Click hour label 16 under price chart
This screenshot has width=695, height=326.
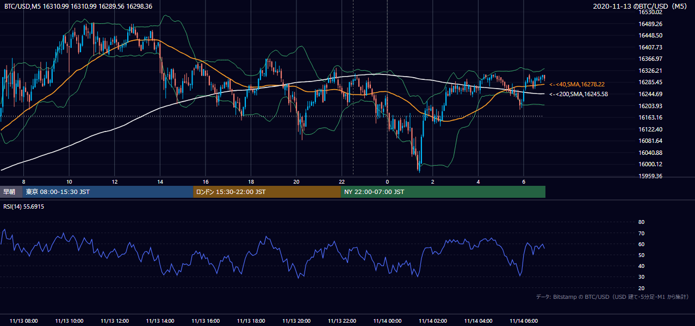[x=206, y=181]
